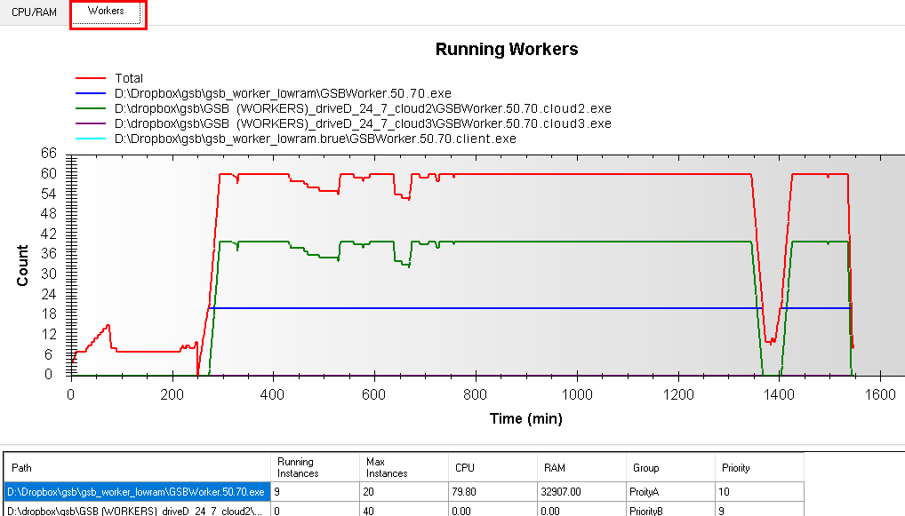Click the Running Workers chart title
Viewport: 905px width, 516px height.
(x=506, y=50)
